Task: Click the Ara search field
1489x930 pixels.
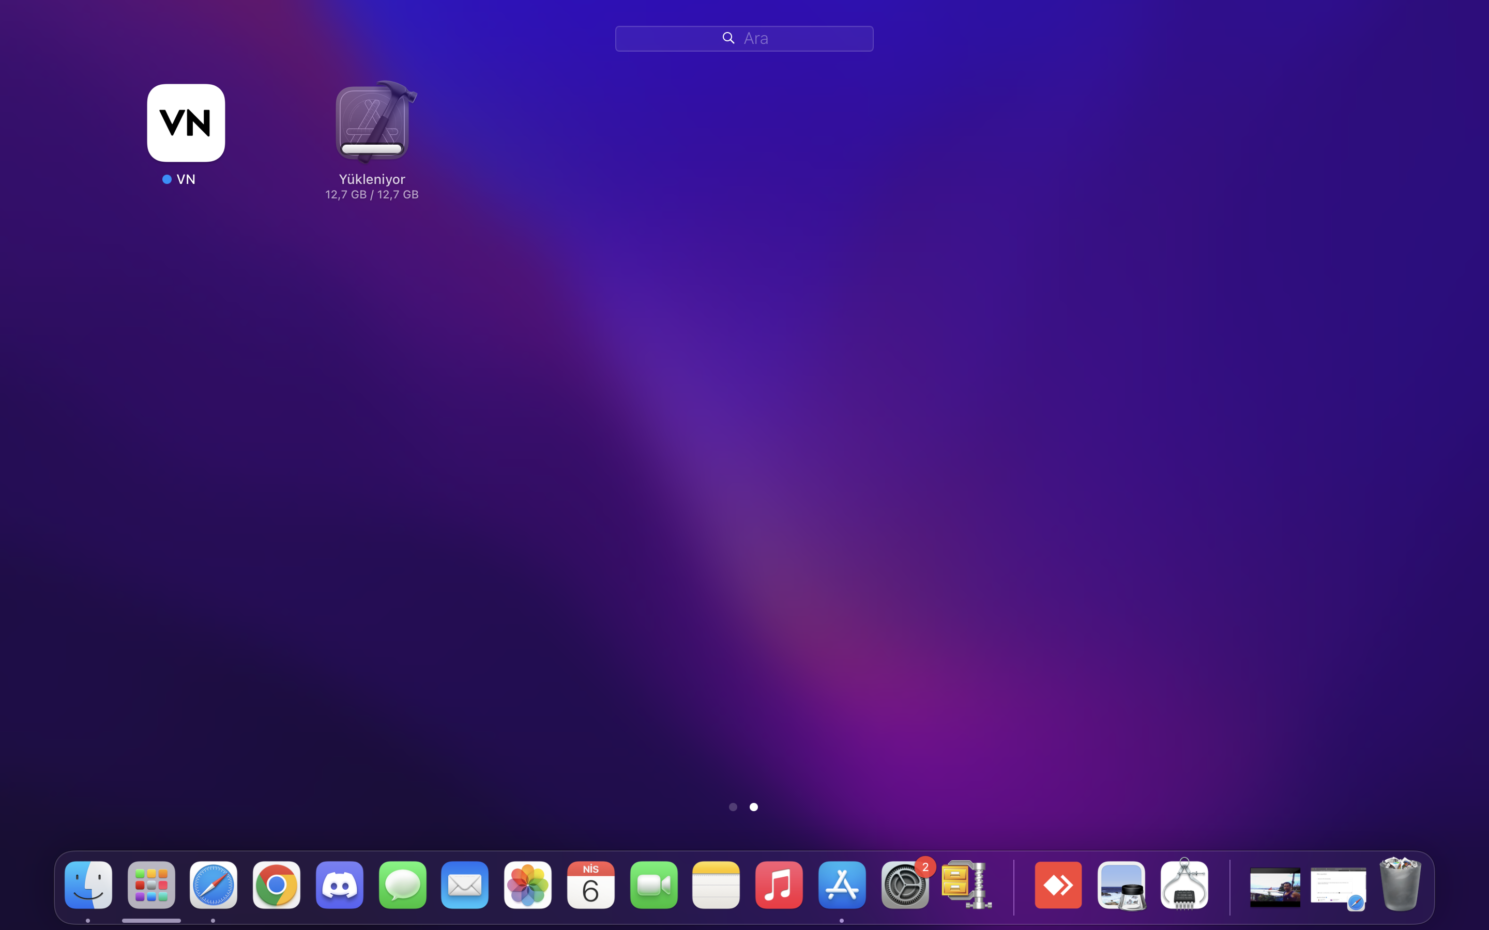Action: (744, 38)
